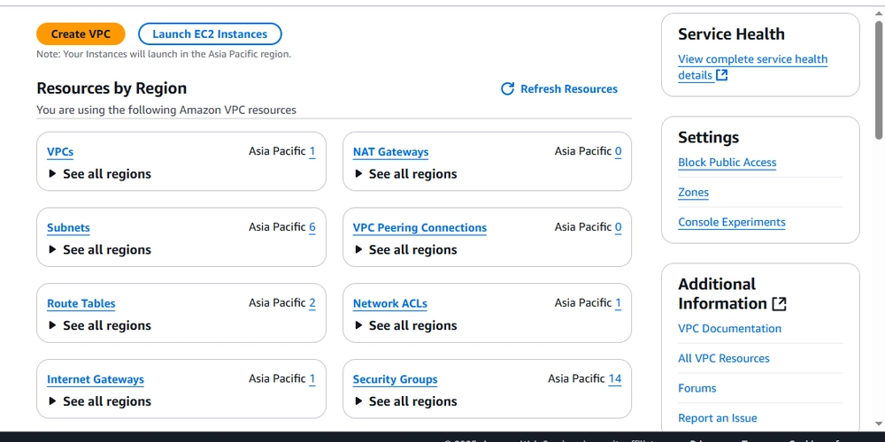Click Internet Gateways Asia Pacific count 1
885x442 pixels.
pyautogui.click(x=312, y=378)
